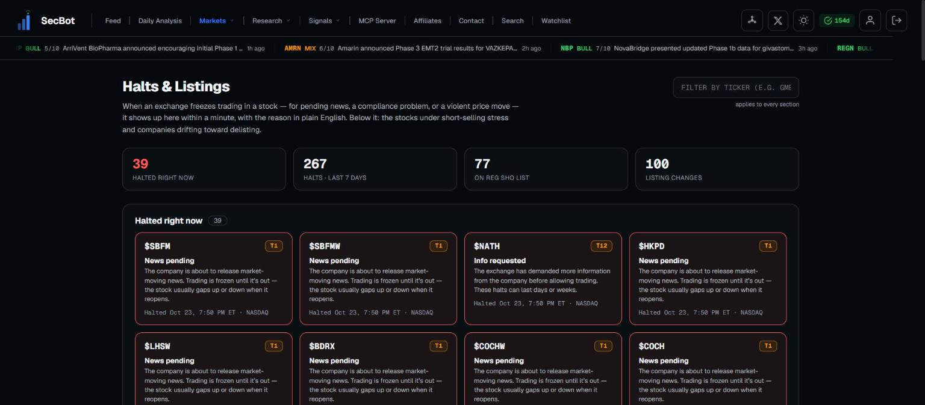Click the Halts & Listings page heading
The image size is (925, 405).
tap(176, 87)
